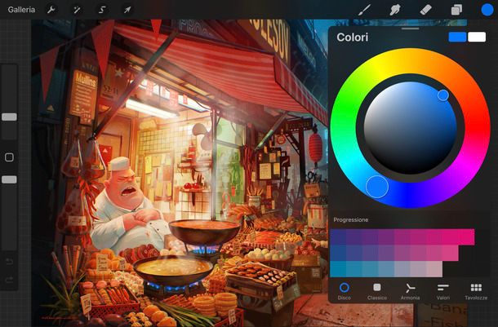This screenshot has height=327, width=498.
Task: Click red area of hue ring
Action: click(478, 128)
